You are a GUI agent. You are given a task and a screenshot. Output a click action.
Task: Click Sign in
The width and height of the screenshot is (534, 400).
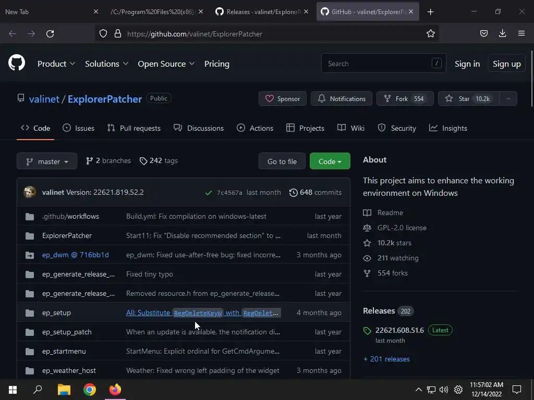pos(467,64)
